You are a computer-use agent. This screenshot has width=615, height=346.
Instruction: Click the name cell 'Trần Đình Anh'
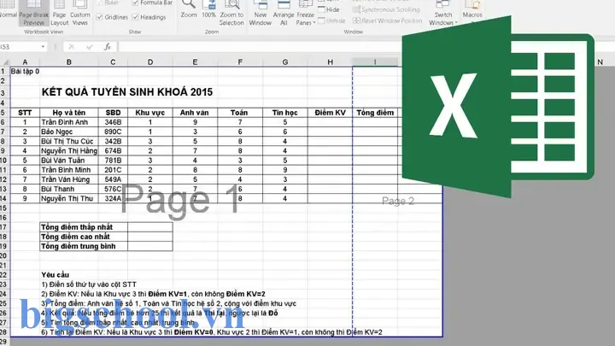tap(69, 122)
